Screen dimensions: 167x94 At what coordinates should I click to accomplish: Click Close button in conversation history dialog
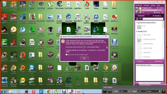coord(84,58)
